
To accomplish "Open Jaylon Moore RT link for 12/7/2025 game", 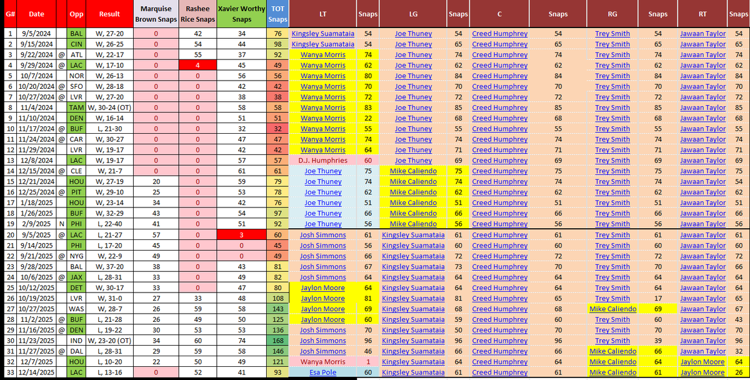I will pyautogui.click(x=703, y=362).
